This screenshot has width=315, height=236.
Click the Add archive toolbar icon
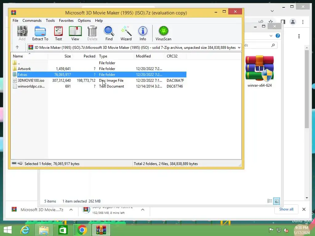22,33
